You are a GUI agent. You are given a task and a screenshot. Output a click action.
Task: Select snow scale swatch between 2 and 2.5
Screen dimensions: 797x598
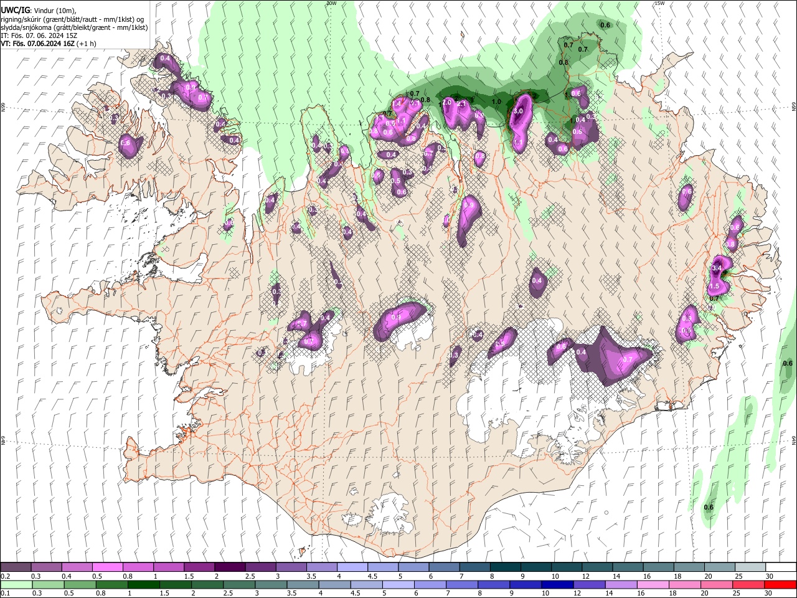click(230, 567)
